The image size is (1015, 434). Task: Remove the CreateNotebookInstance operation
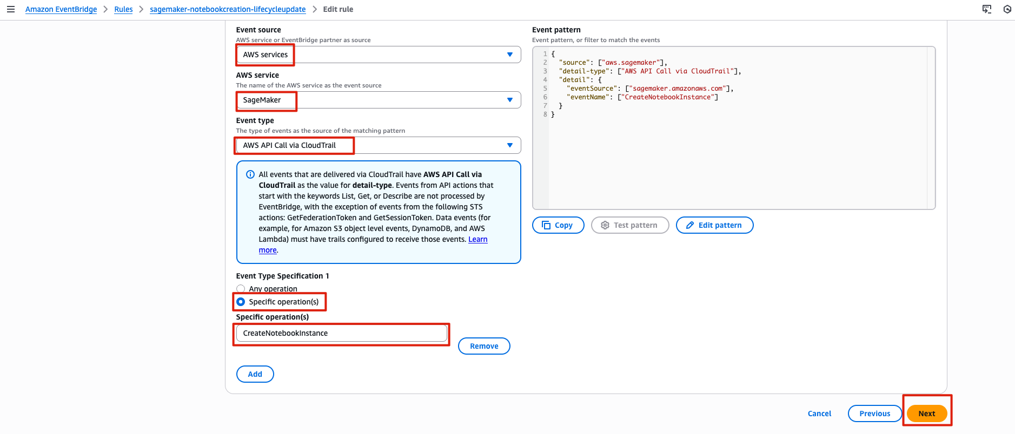click(484, 346)
